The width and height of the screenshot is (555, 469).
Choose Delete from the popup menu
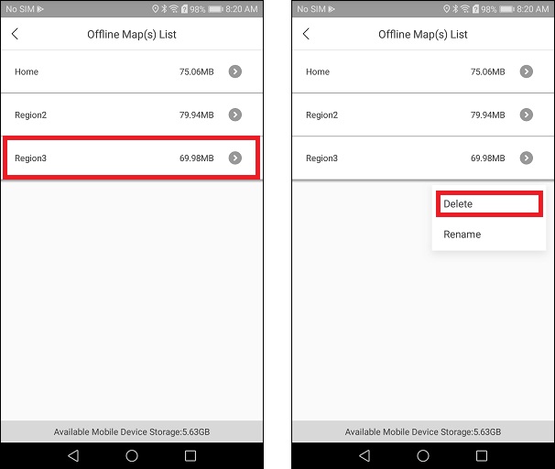tap(489, 204)
